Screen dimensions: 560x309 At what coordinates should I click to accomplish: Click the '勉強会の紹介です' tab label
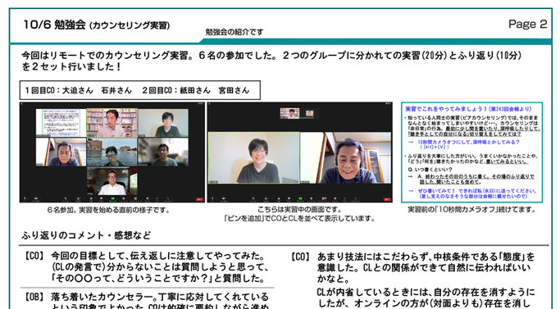pyautogui.click(x=234, y=32)
